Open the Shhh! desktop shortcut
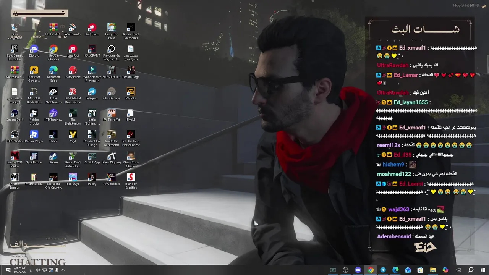 (53, 137)
